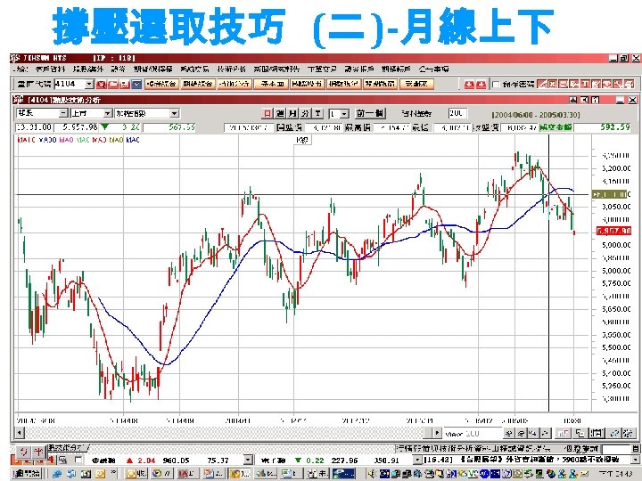Open Internet Explorer from the quick launch bar
Image resolution: width=642 pixels, height=481 pixels.
pyautogui.click(x=57, y=474)
